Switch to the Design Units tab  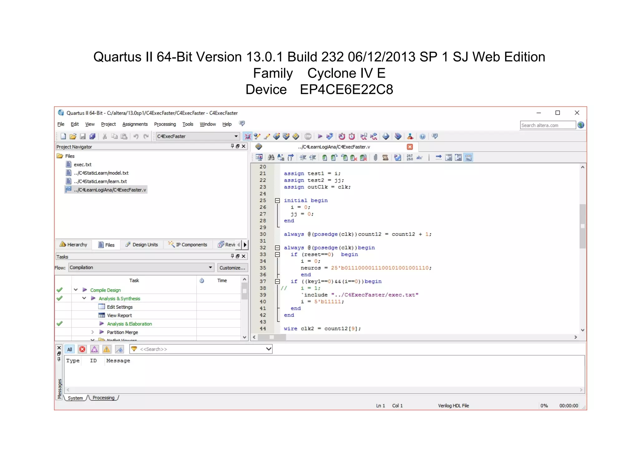pos(142,244)
